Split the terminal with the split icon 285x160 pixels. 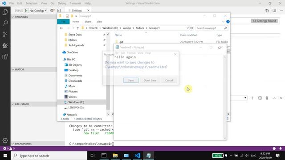[260, 98]
